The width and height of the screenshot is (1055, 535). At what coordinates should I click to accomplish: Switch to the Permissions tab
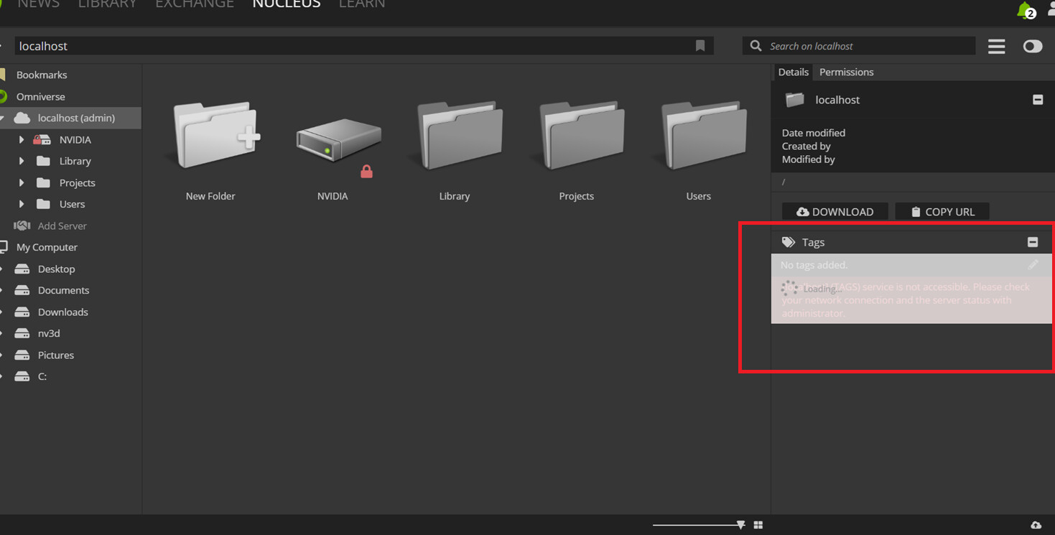(846, 72)
